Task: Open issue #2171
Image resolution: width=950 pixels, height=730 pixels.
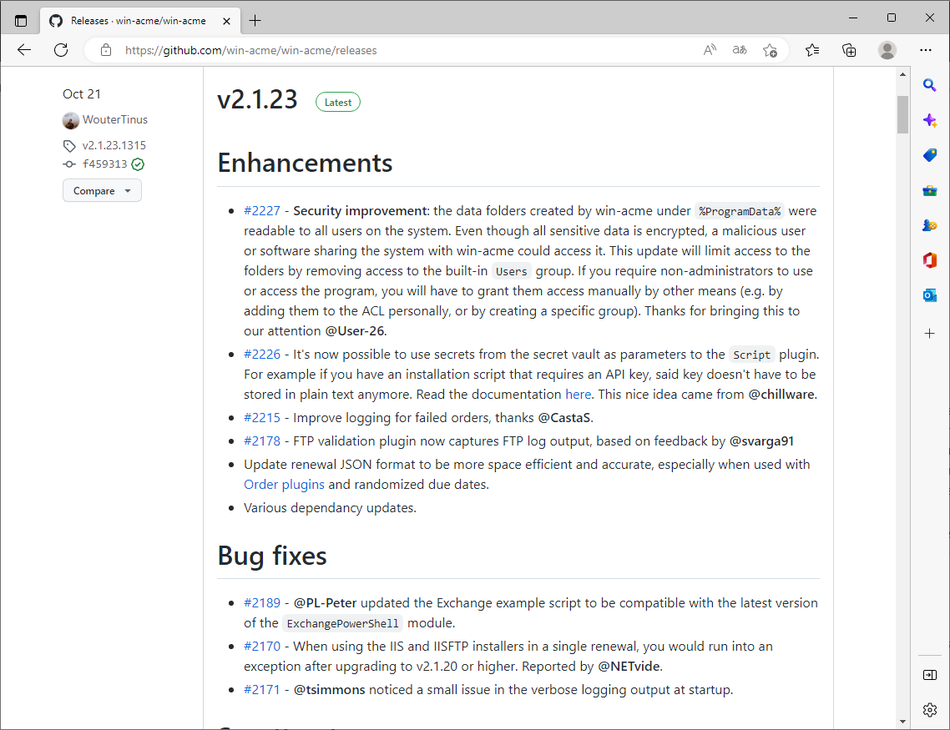Action: [x=262, y=690]
